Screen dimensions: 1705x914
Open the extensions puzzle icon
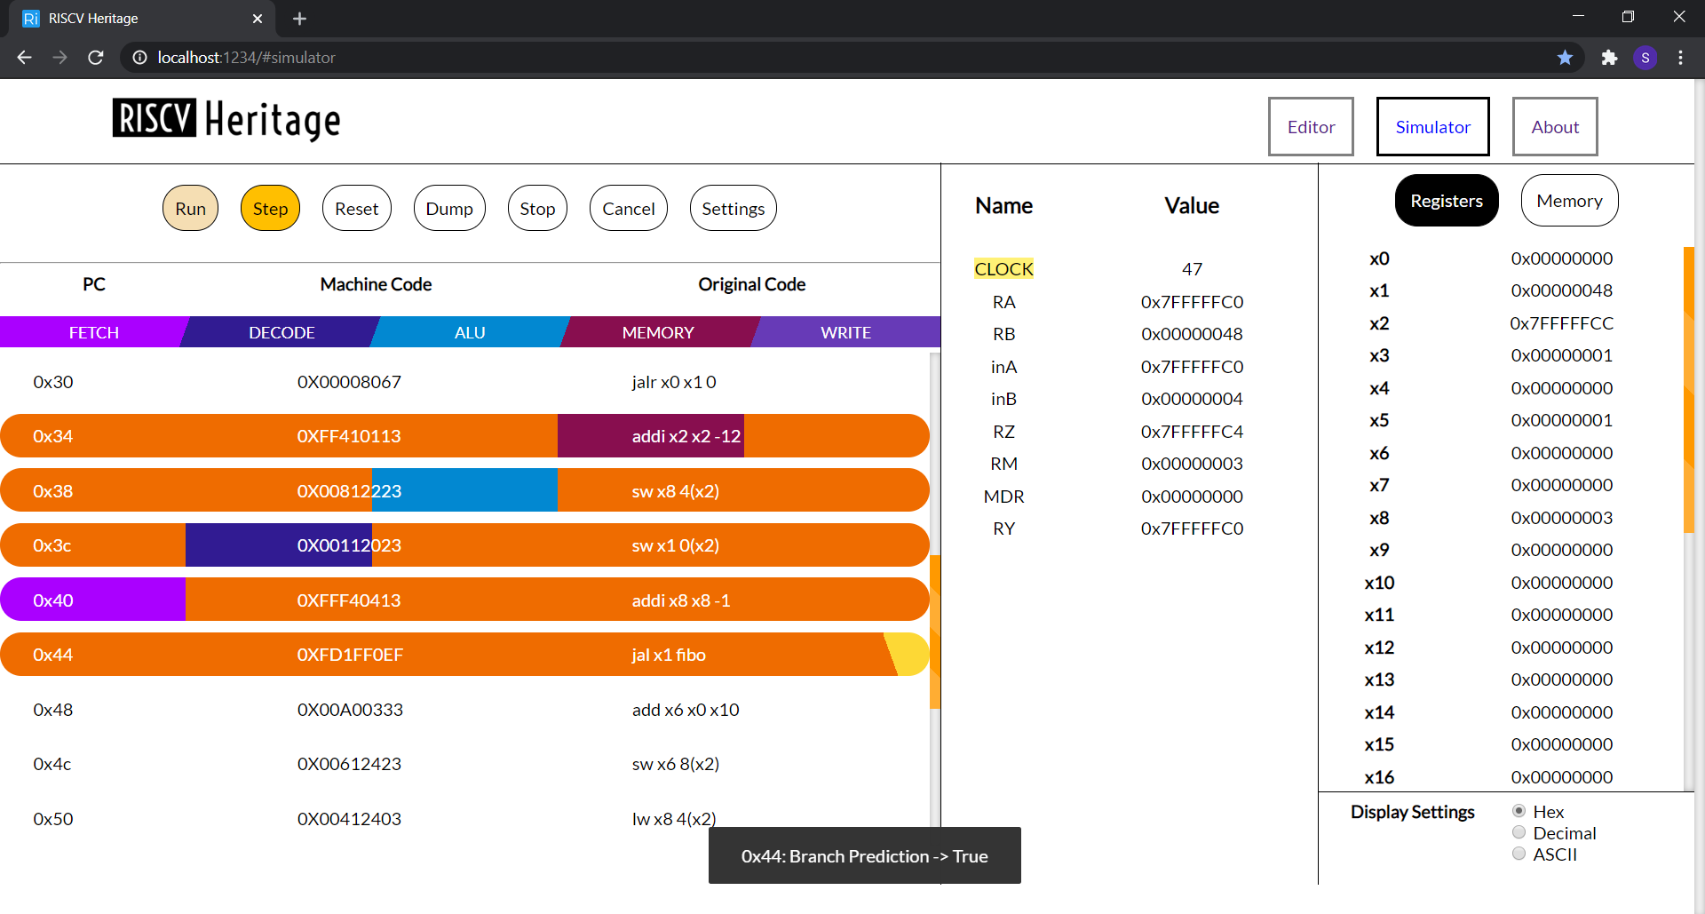(x=1609, y=58)
